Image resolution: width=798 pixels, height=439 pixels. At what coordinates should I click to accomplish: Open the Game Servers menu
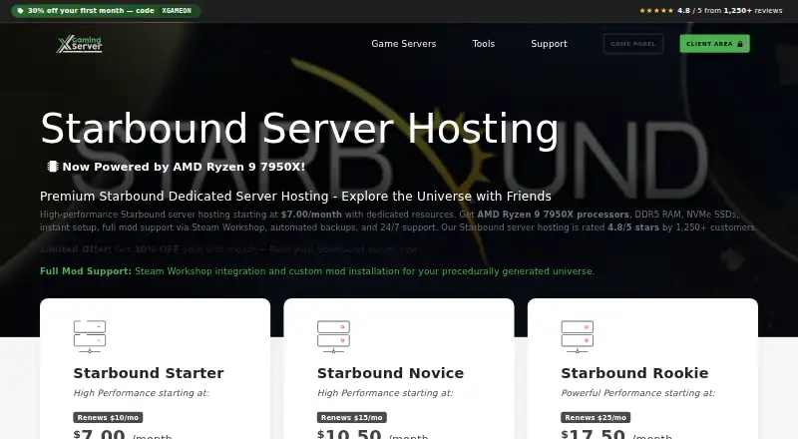404,44
